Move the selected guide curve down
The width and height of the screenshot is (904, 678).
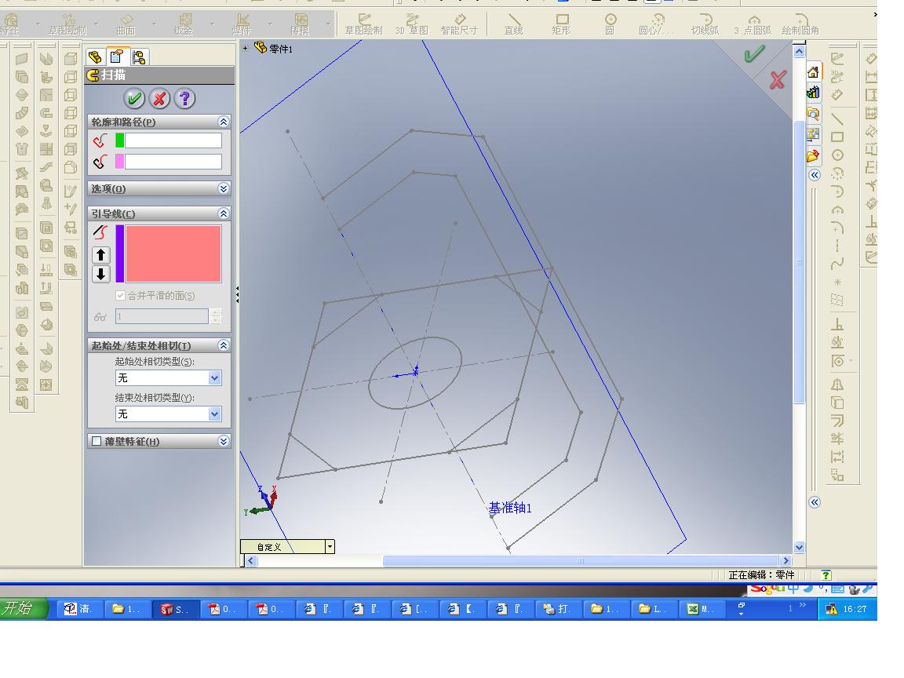pyautogui.click(x=101, y=274)
